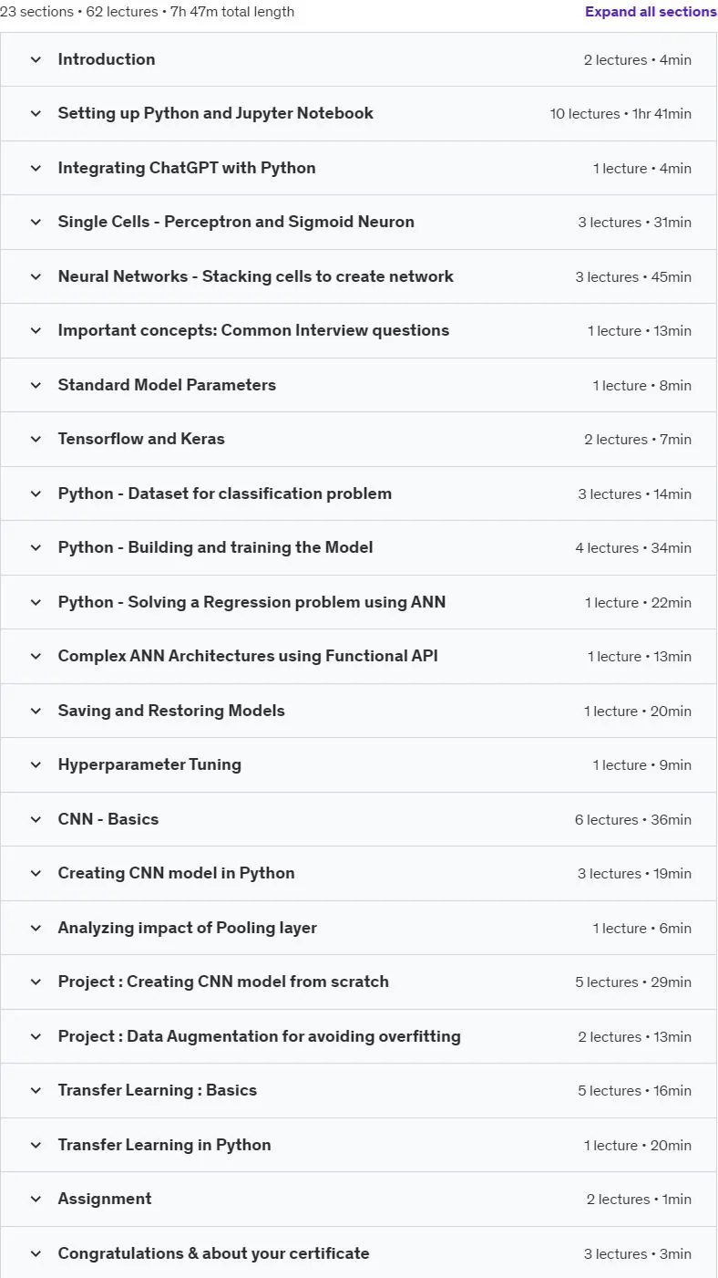
Task: Click the chevron beside Standard Model Parameters
Action: [x=36, y=385]
